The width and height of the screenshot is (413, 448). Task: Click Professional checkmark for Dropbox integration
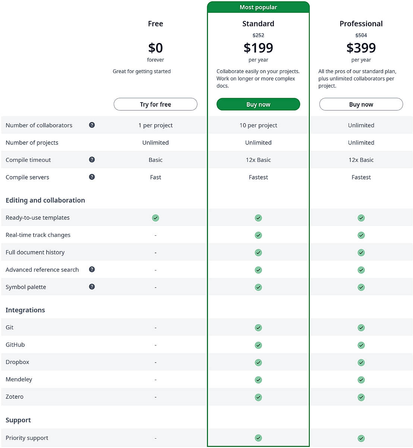point(361,362)
